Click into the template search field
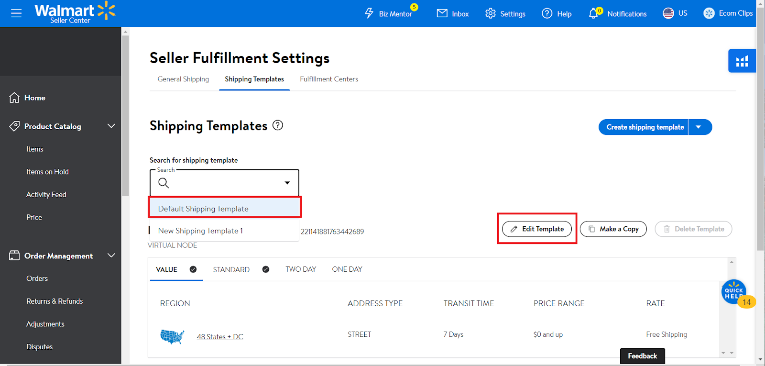765x366 pixels. pyautogui.click(x=224, y=183)
